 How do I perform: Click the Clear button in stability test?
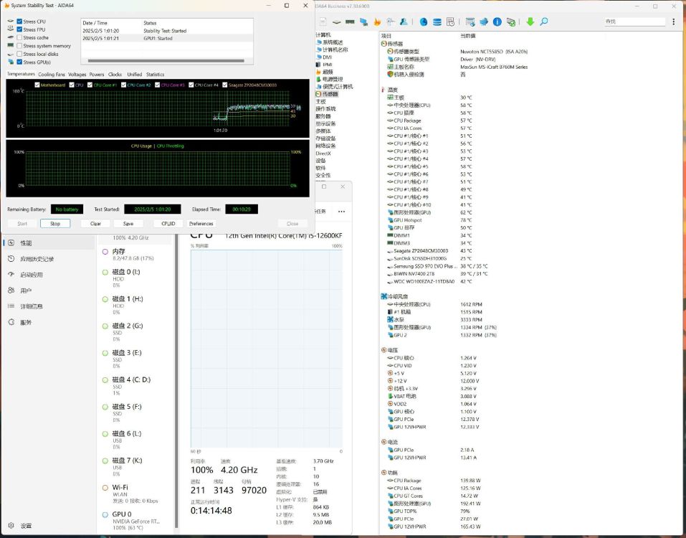[x=95, y=223]
